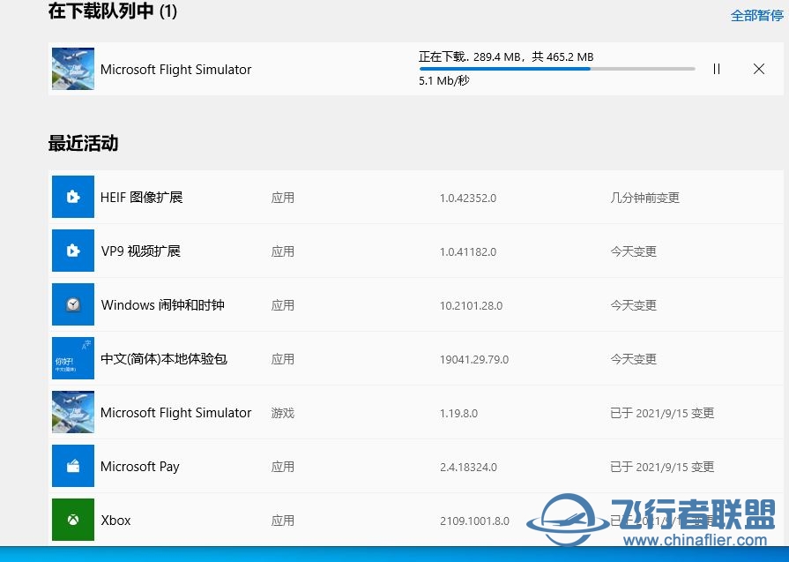Click Flight Simulator icon in recent activity
The image size is (789, 562).
tap(73, 412)
